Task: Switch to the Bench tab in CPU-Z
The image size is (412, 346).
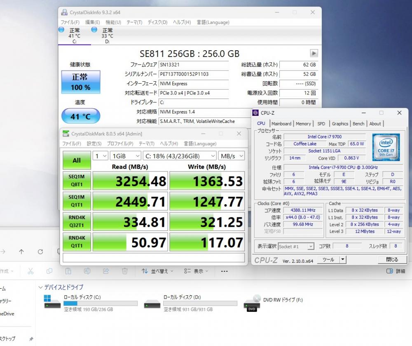Action: click(x=358, y=124)
